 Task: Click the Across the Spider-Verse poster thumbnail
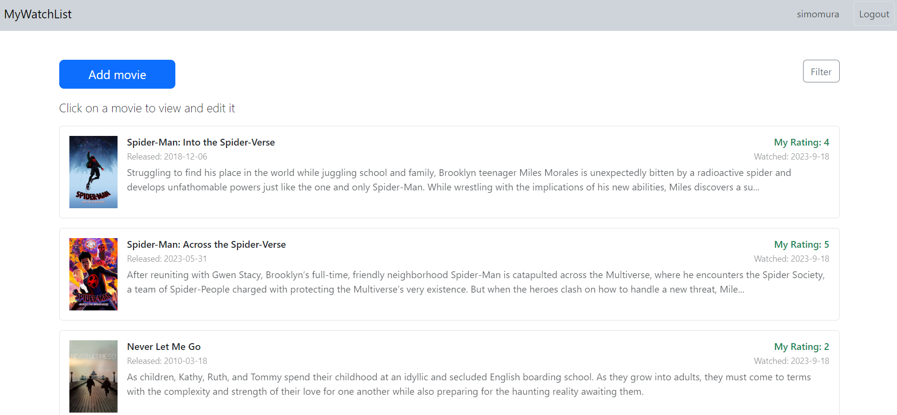tap(93, 274)
